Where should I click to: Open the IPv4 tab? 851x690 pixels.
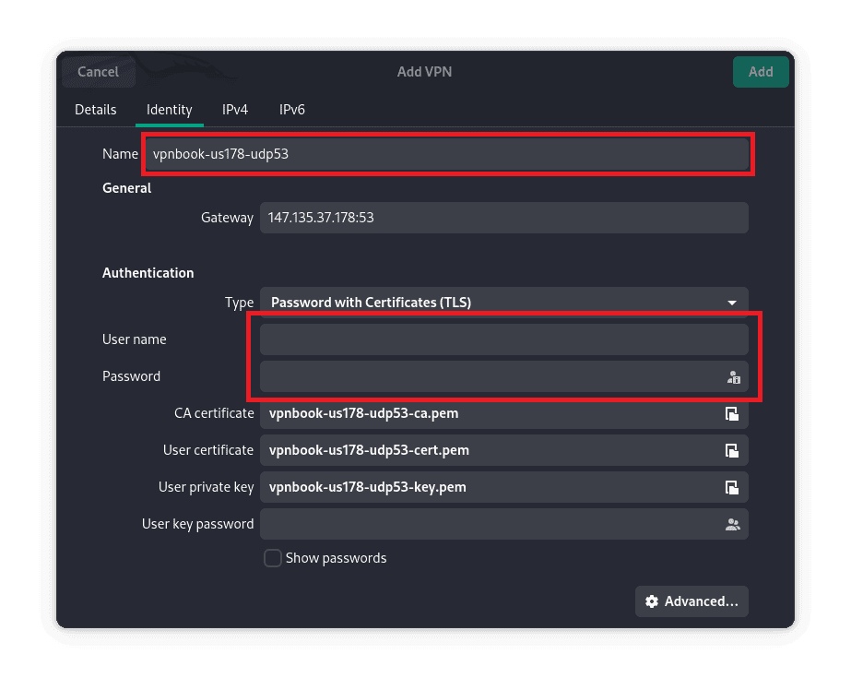tap(235, 110)
